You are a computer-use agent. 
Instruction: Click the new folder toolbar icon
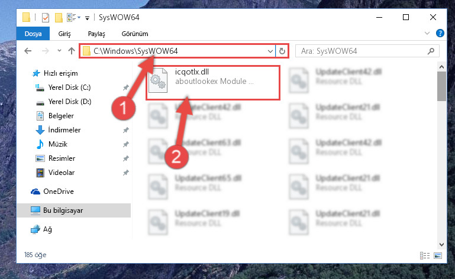coord(59,18)
